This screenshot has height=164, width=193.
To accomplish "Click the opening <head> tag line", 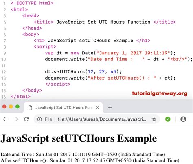I will 31,15.
